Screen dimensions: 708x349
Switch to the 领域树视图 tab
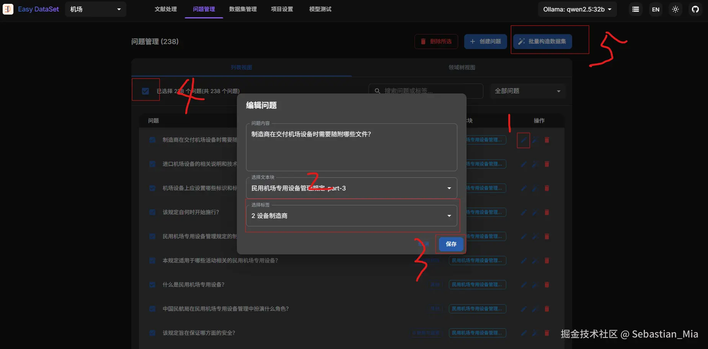click(x=461, y=67)
